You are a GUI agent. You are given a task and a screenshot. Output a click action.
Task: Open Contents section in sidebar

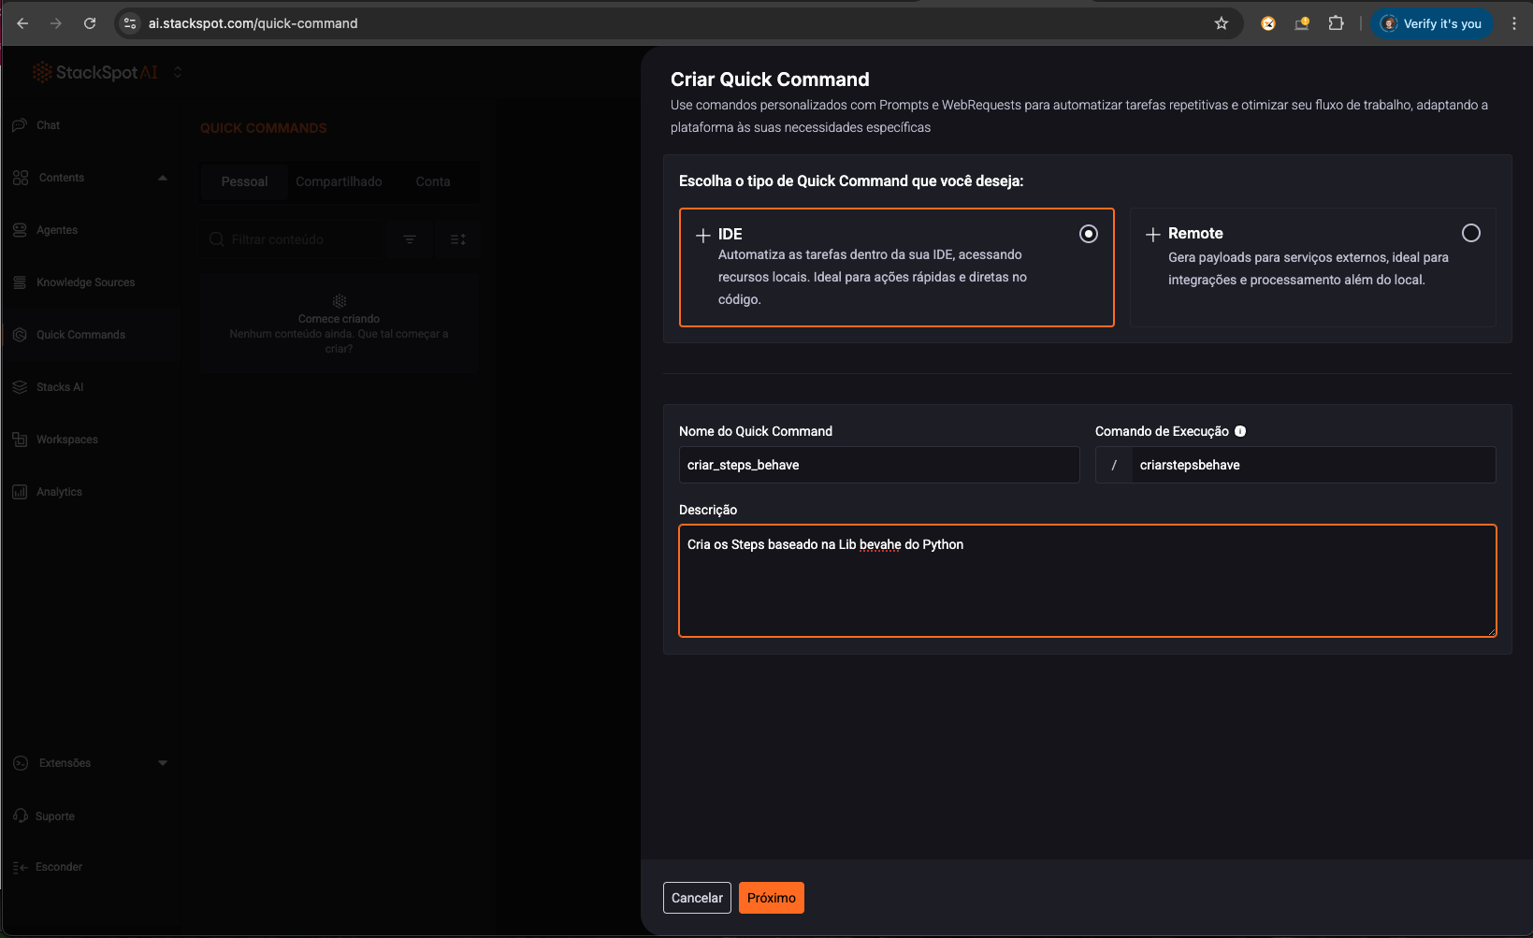[62, 178]
